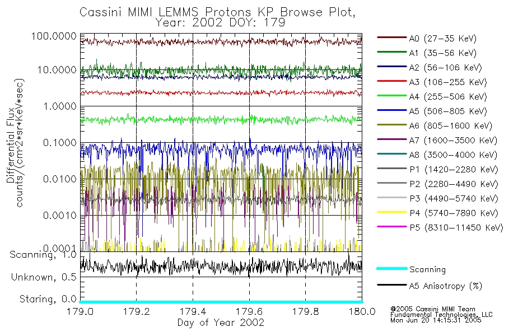Viewport: 532px width, 336px height.
Task: Click the P5 (8310-11450 KeV) legend label
Action: pos(456,228)
